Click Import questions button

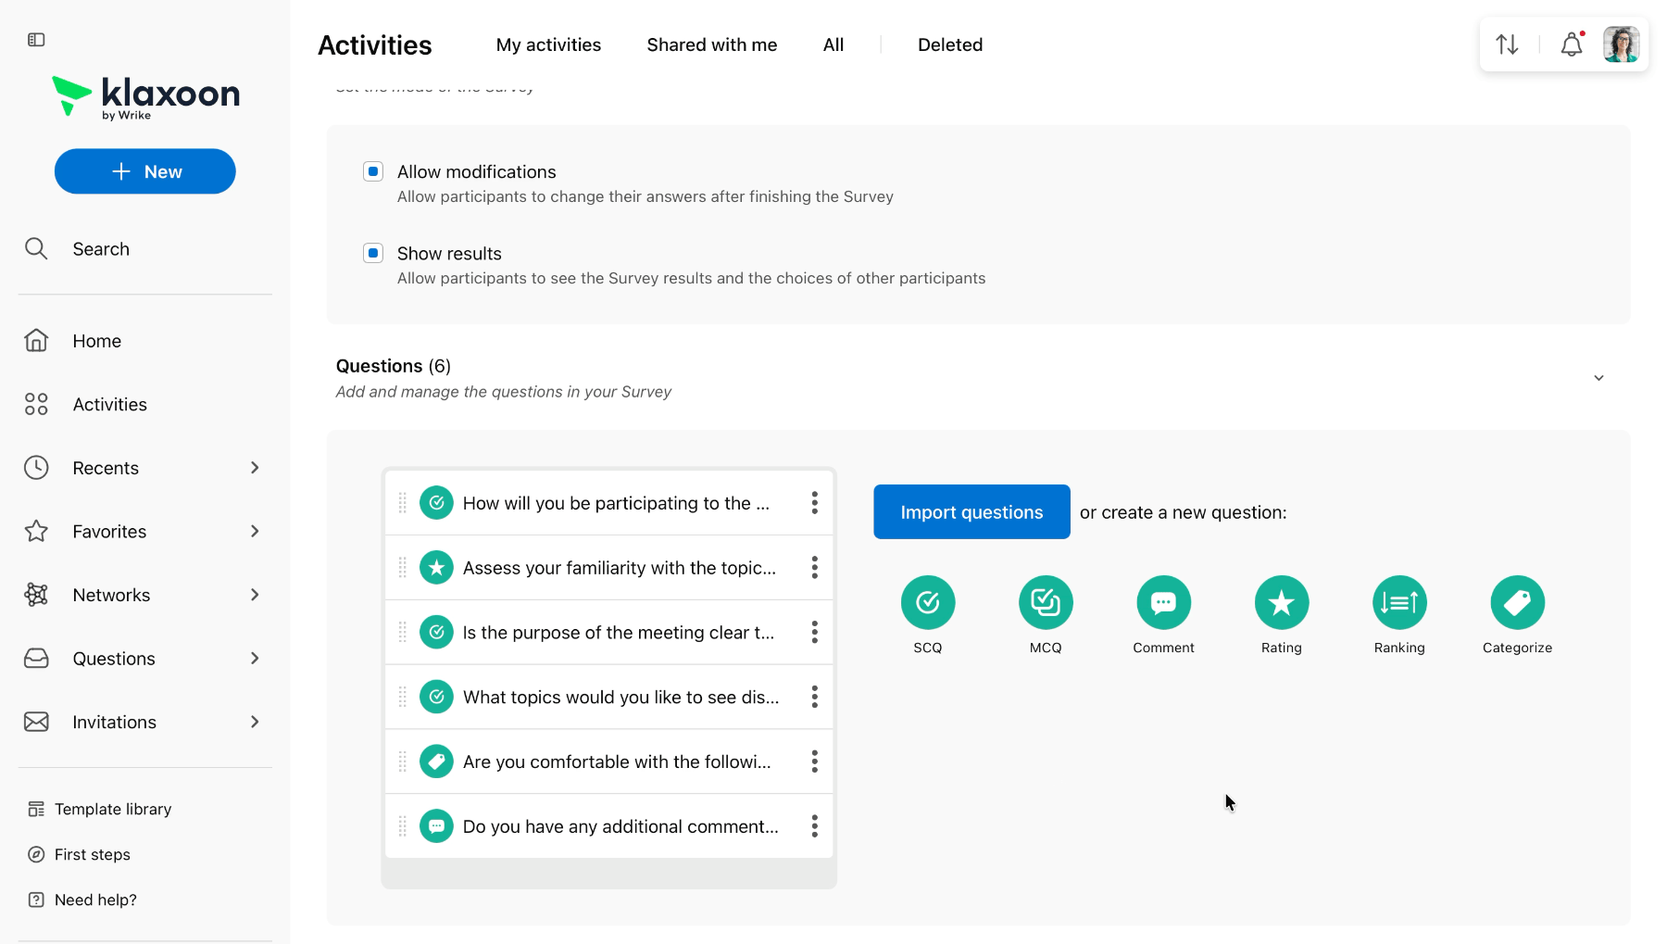coord(971,512)
